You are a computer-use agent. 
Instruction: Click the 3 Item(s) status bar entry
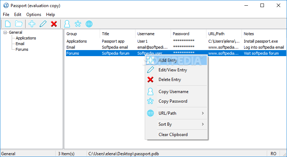coord(66,154)
